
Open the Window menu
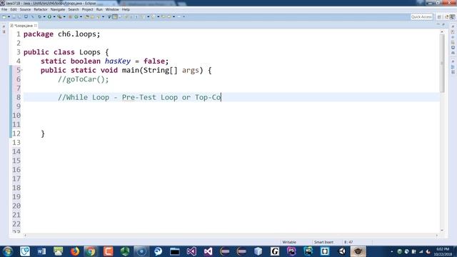tap(112, 9)
